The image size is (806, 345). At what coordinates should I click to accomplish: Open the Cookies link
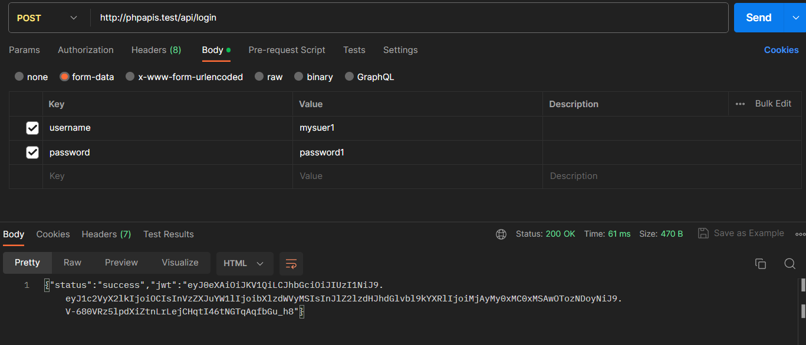pyautogui.click(x=781, y=50)
